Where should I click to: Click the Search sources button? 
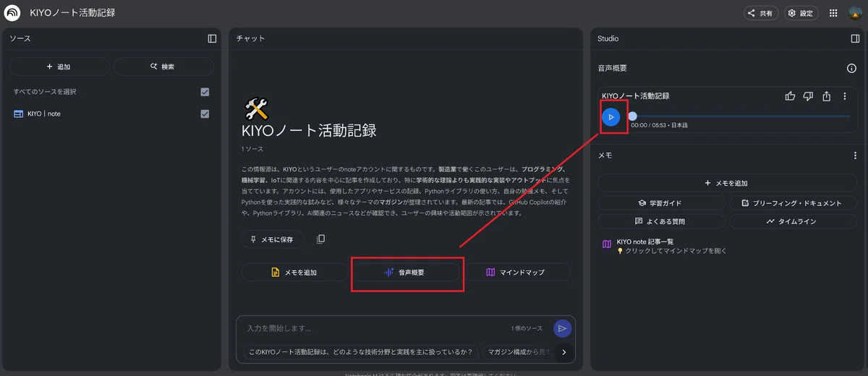(163, 67)
